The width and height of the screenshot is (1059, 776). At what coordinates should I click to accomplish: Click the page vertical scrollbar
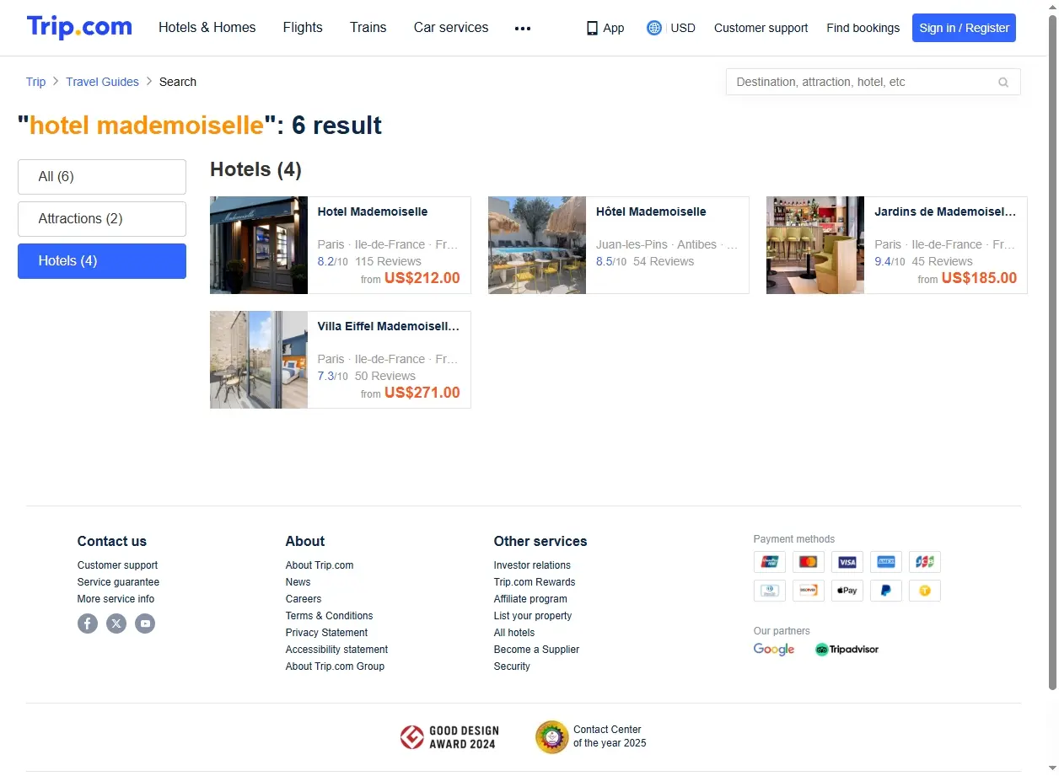click(x=1052, y=354)
